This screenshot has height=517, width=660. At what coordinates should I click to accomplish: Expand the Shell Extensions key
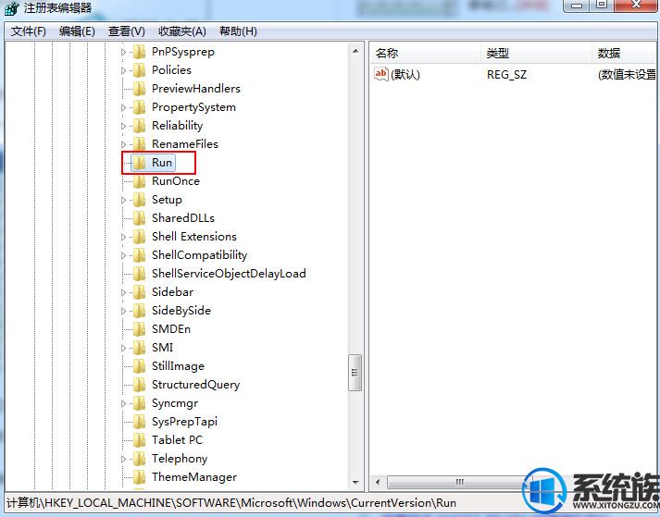pyautogui.click(x=123, y=237)
